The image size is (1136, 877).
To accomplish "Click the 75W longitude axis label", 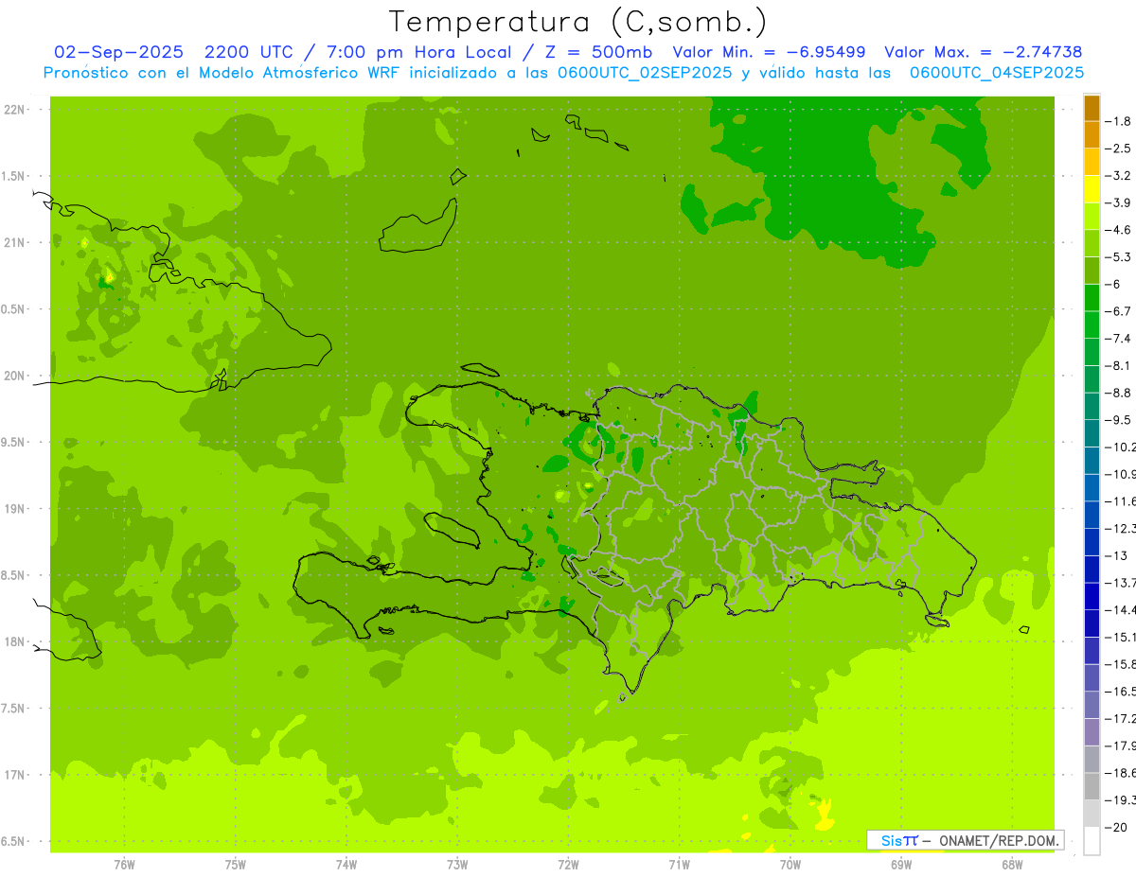I will [236, 864].
